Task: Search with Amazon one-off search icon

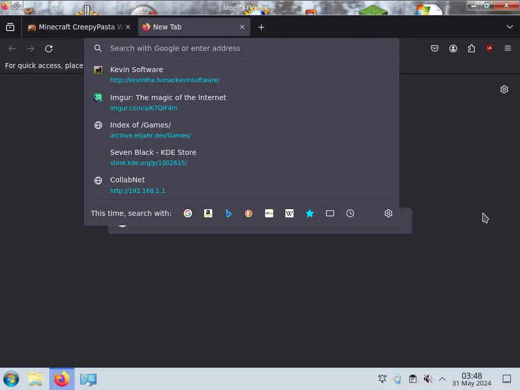Action: 208,213
